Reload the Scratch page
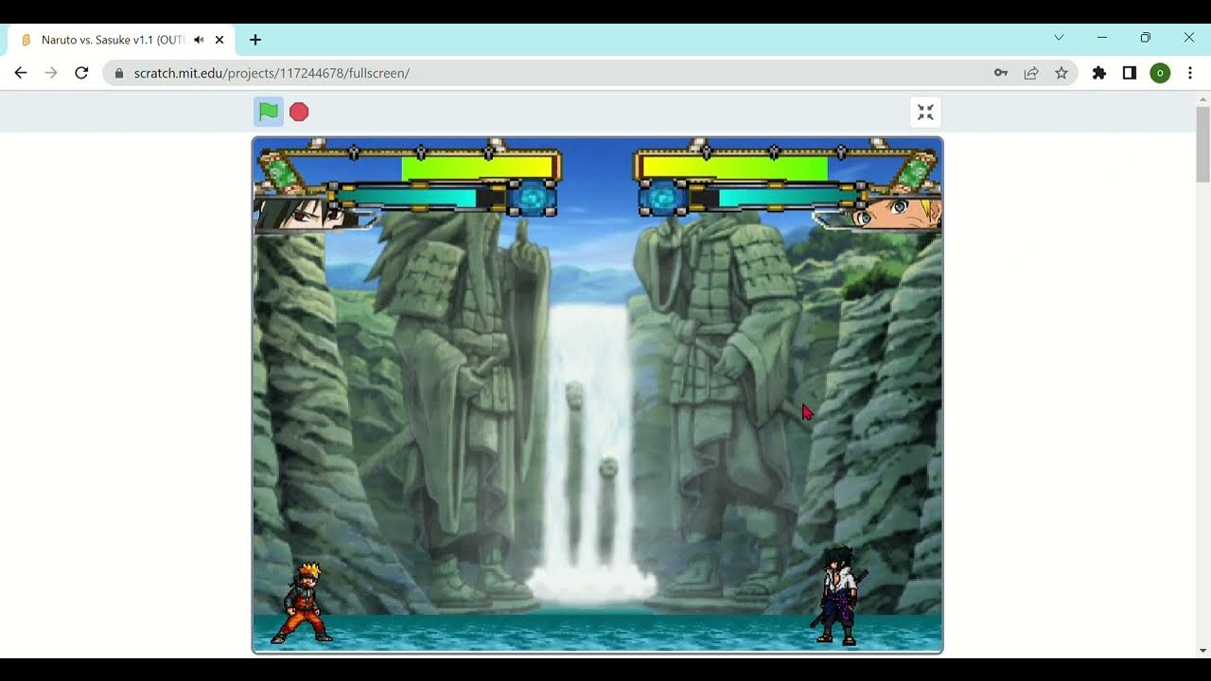The width and height of the screenshot is (1211, 681). click(81, 73)
